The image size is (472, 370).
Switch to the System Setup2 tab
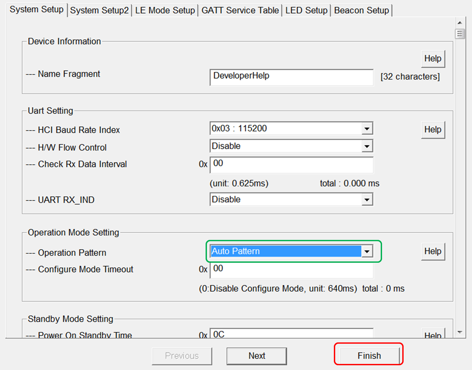pos(99,11)
